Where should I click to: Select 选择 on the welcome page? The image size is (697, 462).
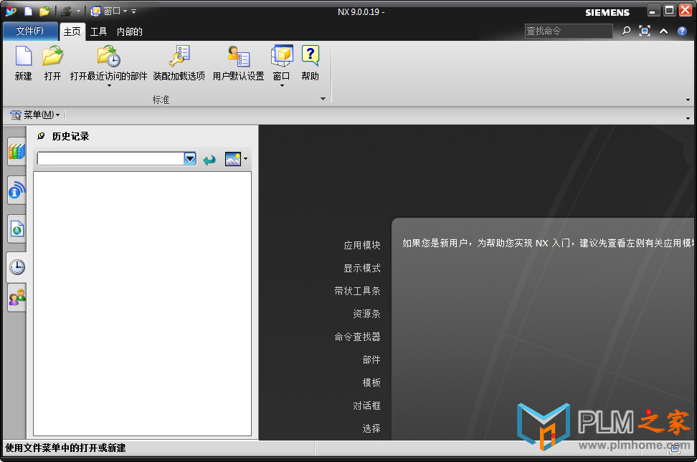pos(371,428)
